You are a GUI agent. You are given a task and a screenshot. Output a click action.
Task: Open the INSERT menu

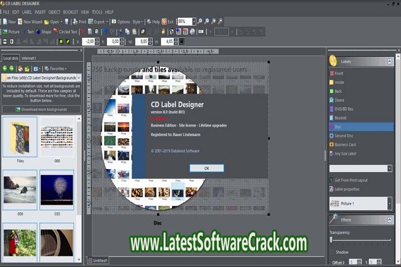[x=40, y=12]
